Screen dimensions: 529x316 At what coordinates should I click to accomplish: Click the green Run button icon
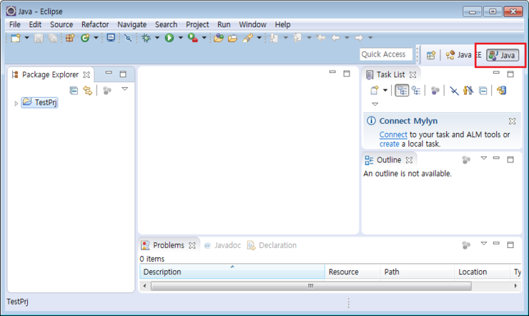[169, 38]
